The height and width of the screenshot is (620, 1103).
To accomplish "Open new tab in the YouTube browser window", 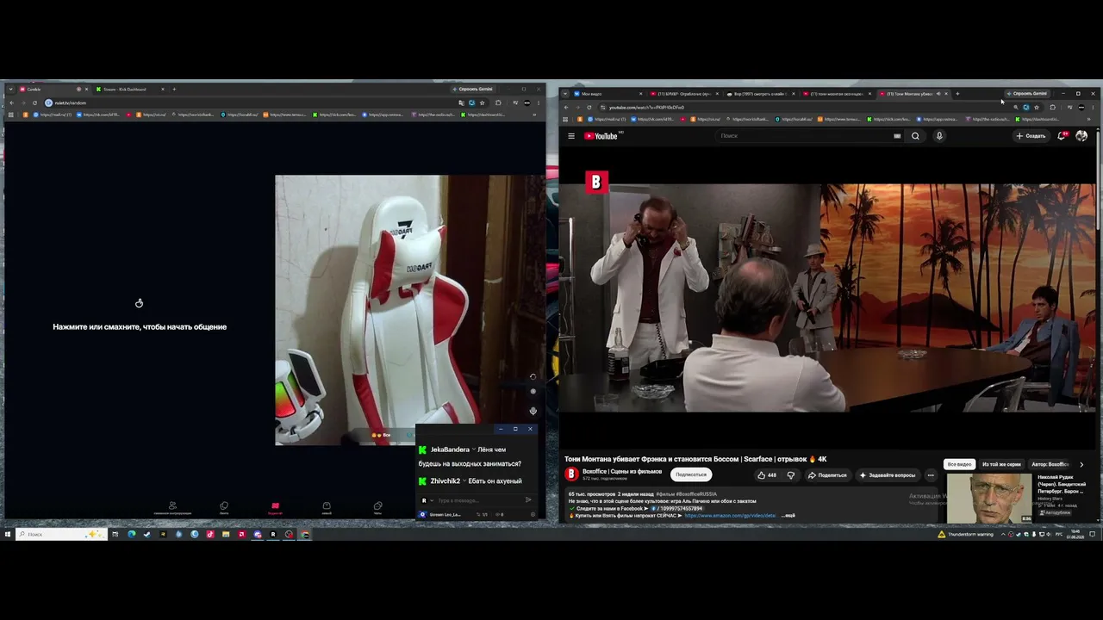I will pos(957,94).
